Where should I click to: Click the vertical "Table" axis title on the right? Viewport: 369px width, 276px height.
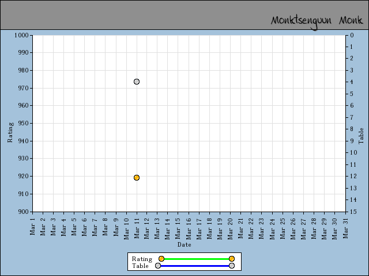click(x=361, y=136)
